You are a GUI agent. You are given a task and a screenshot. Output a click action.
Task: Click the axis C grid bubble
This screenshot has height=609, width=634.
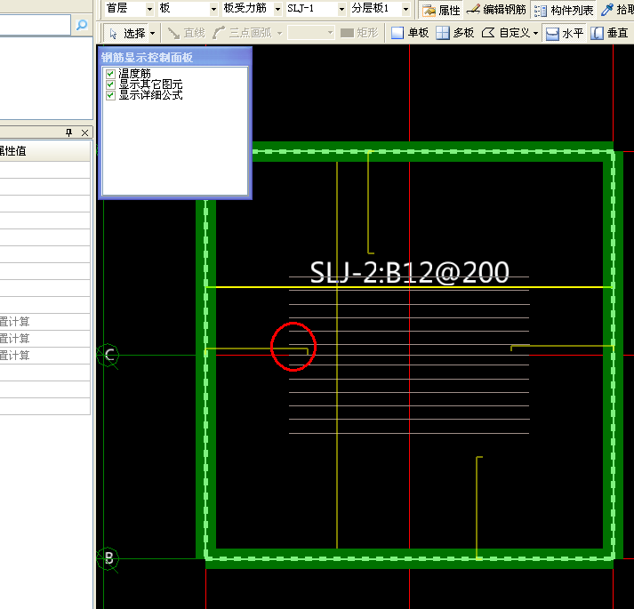coord(108,355)
